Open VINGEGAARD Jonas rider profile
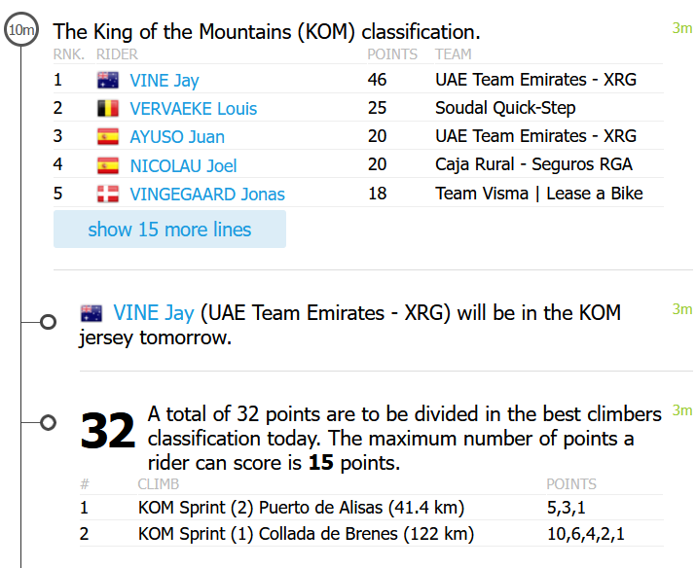The height and width of the screenshot is (568, 696). click(x=206, y=194)
